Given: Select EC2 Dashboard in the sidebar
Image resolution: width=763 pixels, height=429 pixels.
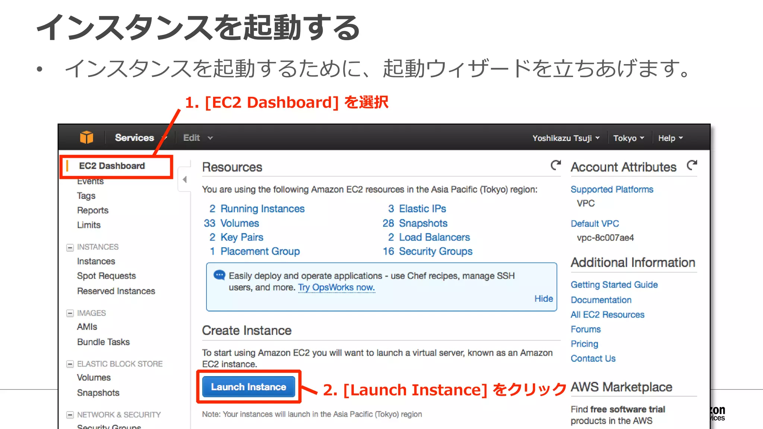Looking at the screenshot, I should (x=112, y=166).
